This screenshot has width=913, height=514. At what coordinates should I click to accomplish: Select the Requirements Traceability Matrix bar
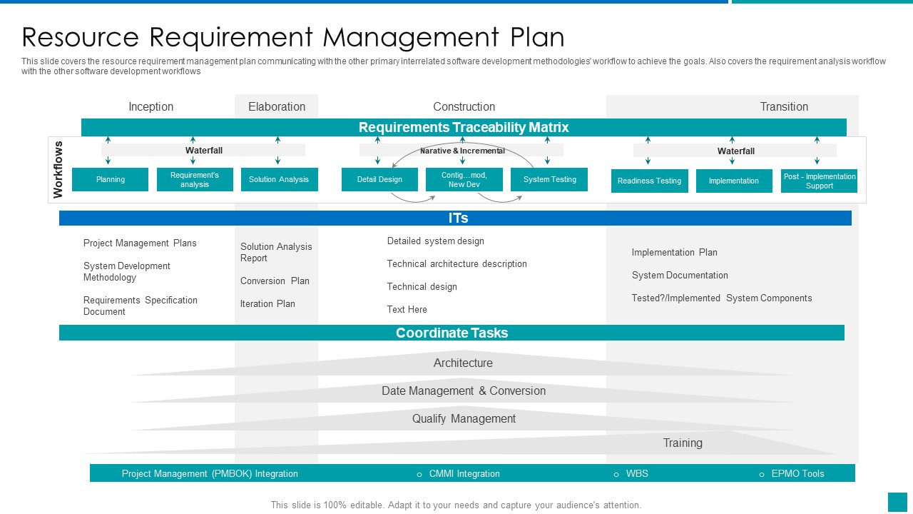(x=464, y=127)
